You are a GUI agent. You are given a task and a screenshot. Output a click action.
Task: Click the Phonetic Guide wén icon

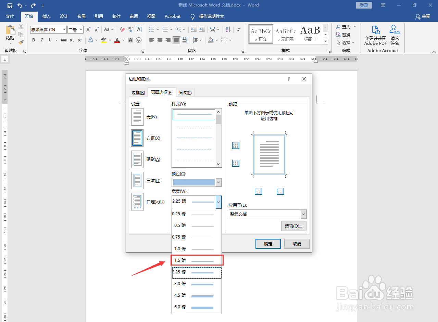[x=130, y=30]
